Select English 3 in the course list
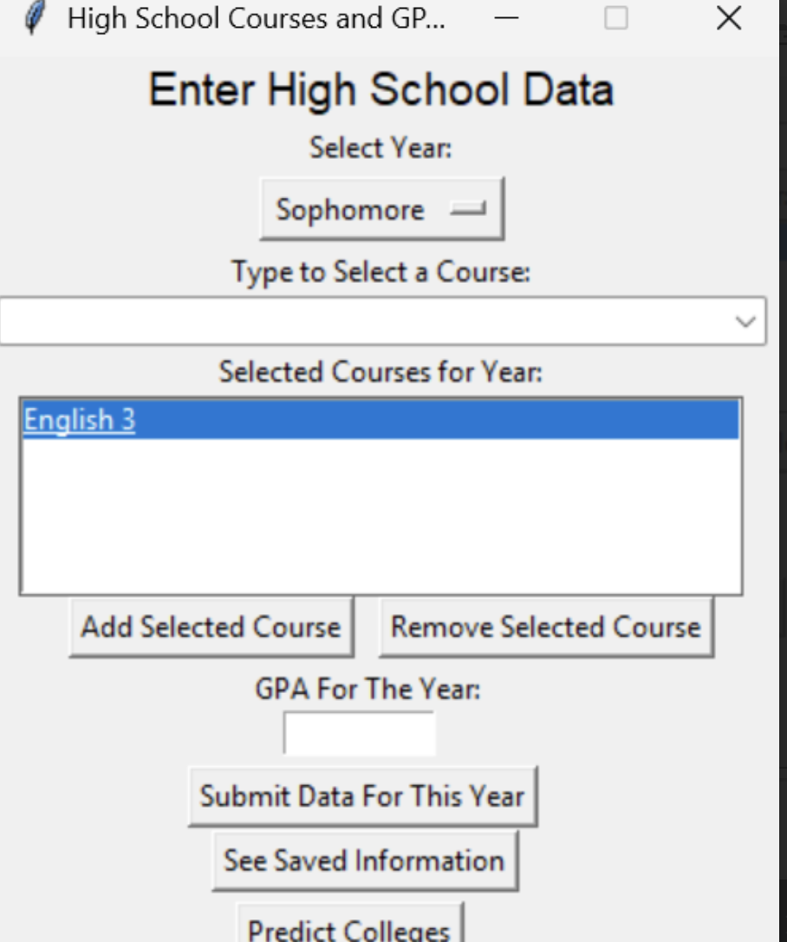787x942 pixels. pyautogui.click(x=380, y=419)
